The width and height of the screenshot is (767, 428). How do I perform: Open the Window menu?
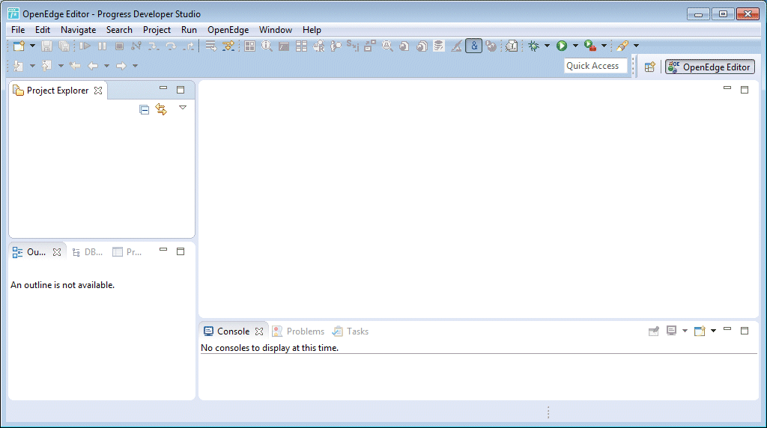pos(276,30)
